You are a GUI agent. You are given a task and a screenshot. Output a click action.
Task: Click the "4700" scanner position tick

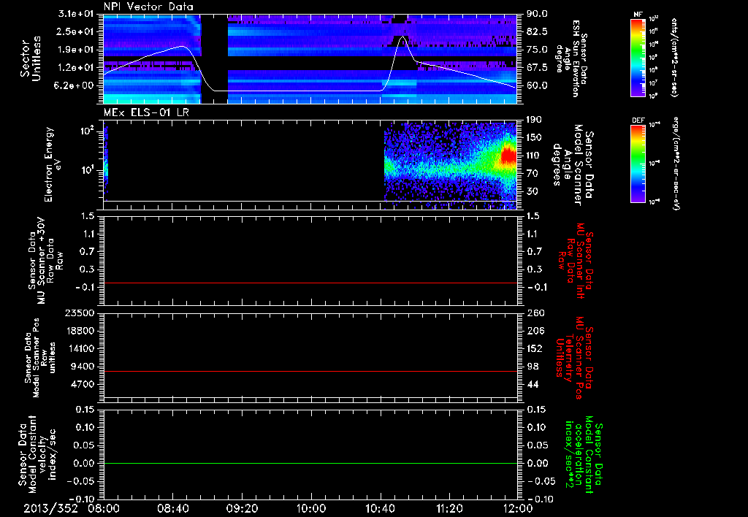tap(84, 384)
